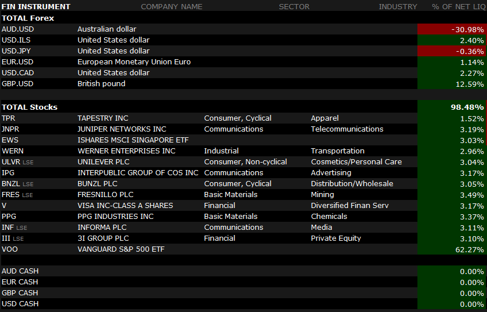Click TAPESTRY INC company name
487x312 pixels.
[103, 118]
